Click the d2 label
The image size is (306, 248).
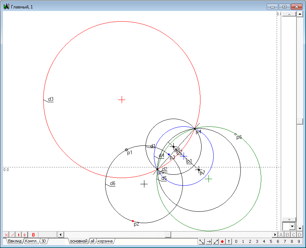pyautogui.click(x=165, y=169)
